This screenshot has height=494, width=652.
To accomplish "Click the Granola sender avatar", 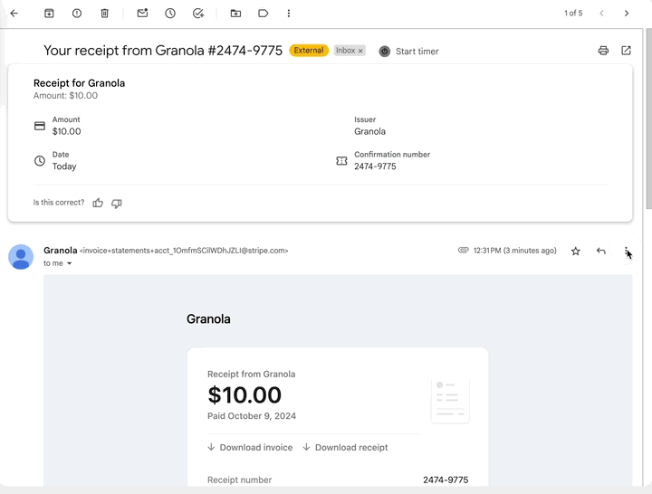I will (21, 257).
